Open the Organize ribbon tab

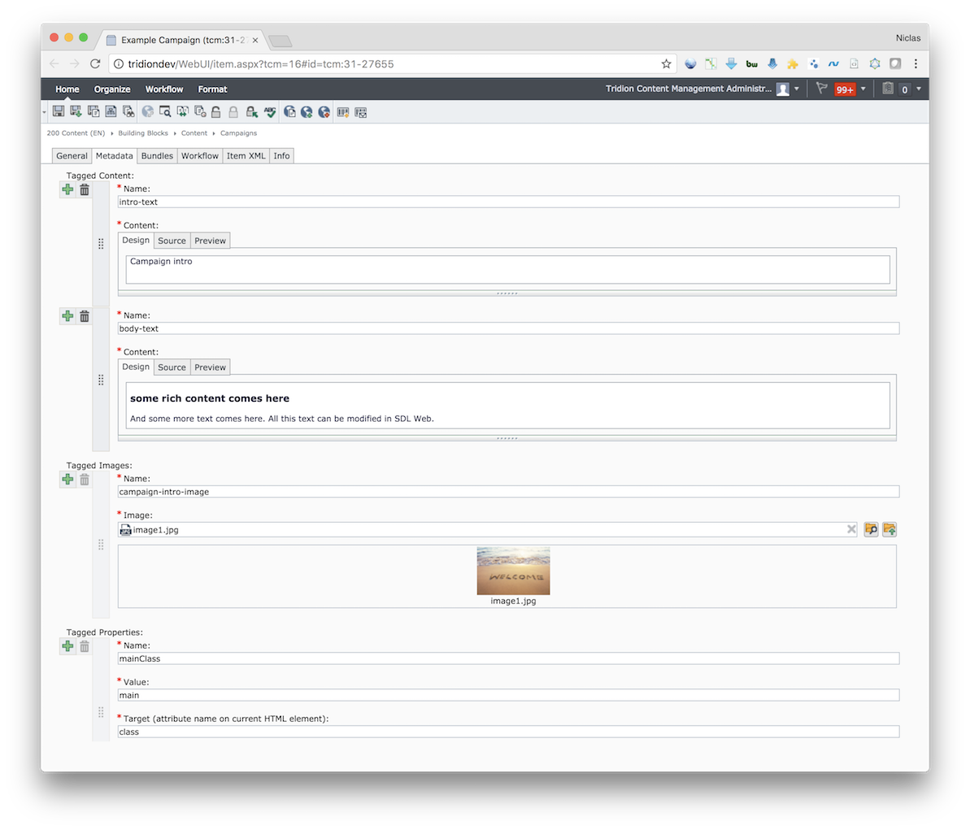(x=112, y=89)
